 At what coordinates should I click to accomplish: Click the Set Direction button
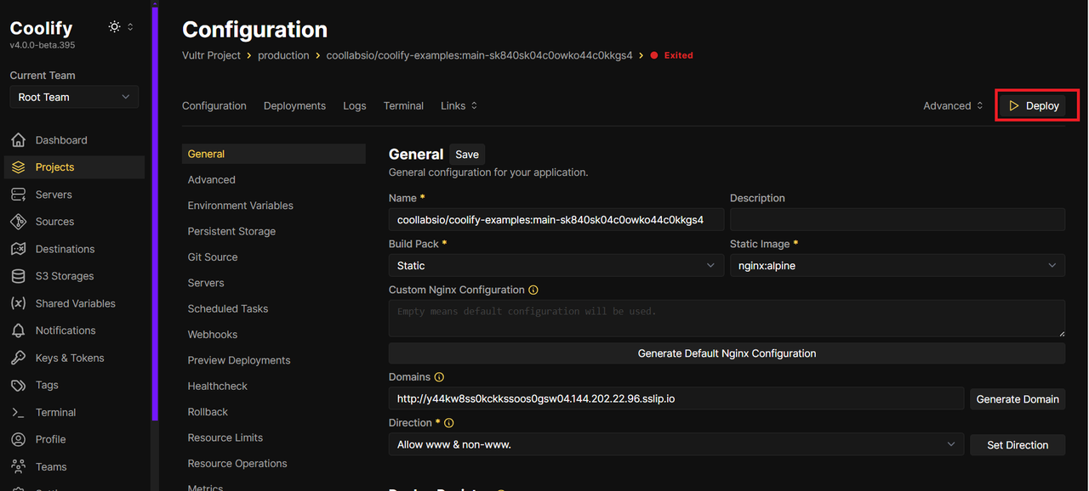1018,444
